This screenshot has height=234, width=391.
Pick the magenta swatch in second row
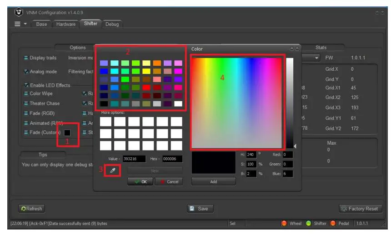tap(178, 71)
